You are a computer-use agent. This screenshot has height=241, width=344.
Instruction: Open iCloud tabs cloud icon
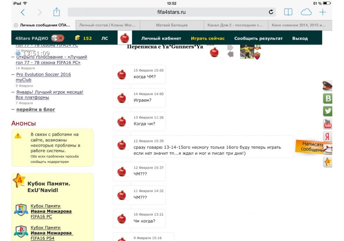[x=306, y=12]
